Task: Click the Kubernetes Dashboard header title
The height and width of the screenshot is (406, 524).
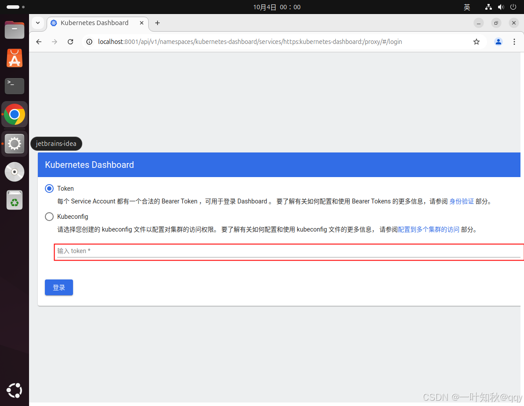Action: pos(89,165)
